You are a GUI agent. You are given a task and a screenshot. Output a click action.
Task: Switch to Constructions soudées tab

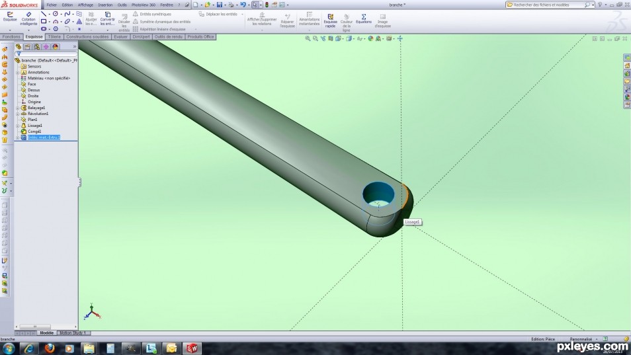[87, 36]
